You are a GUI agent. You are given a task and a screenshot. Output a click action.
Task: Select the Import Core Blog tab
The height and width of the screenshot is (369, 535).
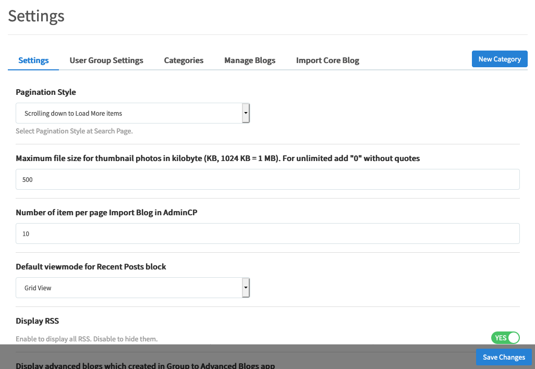click(x=327, y=60)
